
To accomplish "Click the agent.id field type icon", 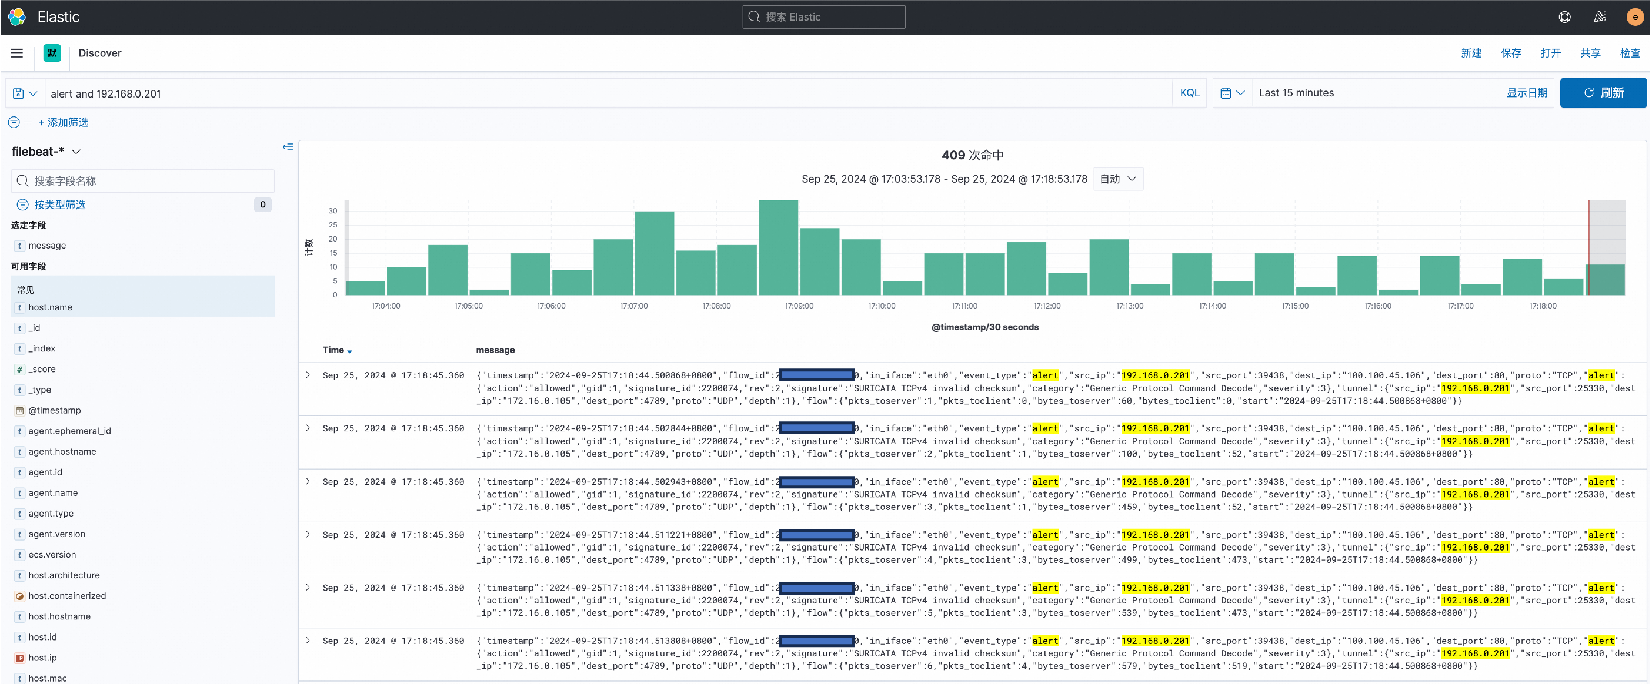I will (x=20, y=472).
